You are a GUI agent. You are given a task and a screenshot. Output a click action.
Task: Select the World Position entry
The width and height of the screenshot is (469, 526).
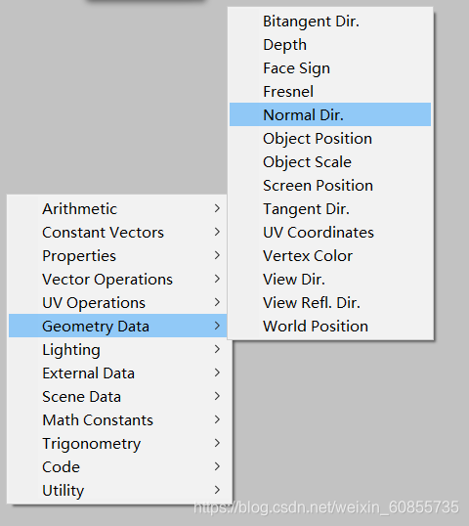(x=330, y=327)
